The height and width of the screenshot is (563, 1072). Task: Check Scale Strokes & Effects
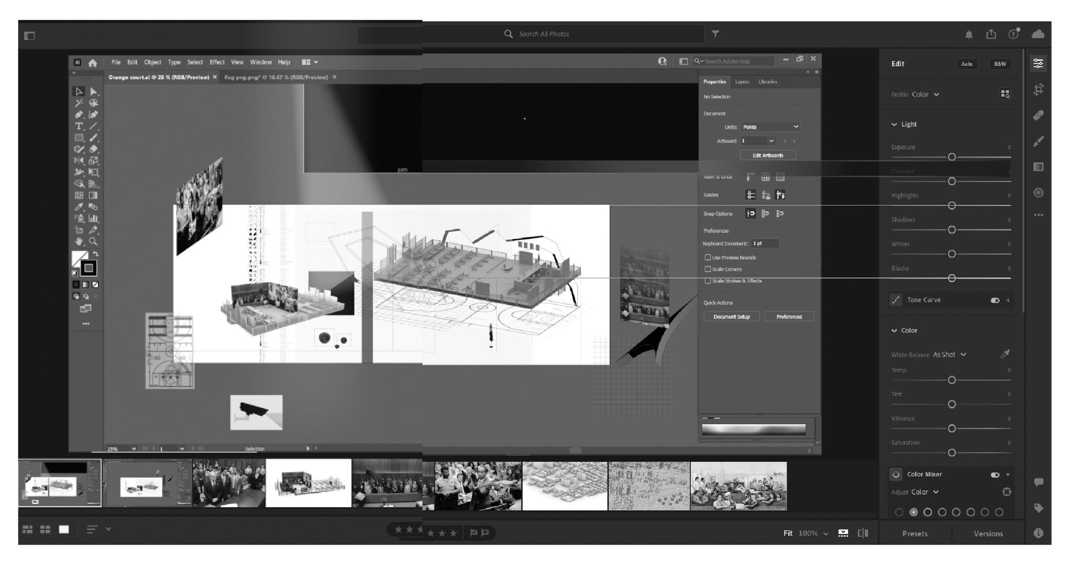click(708, 281)
